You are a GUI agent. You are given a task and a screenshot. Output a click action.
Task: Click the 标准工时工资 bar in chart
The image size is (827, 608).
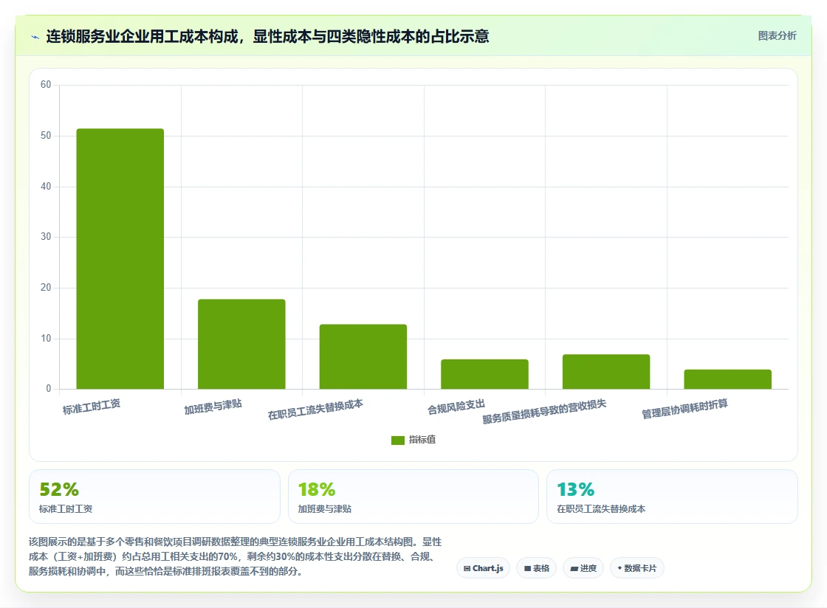click(120, 259)
